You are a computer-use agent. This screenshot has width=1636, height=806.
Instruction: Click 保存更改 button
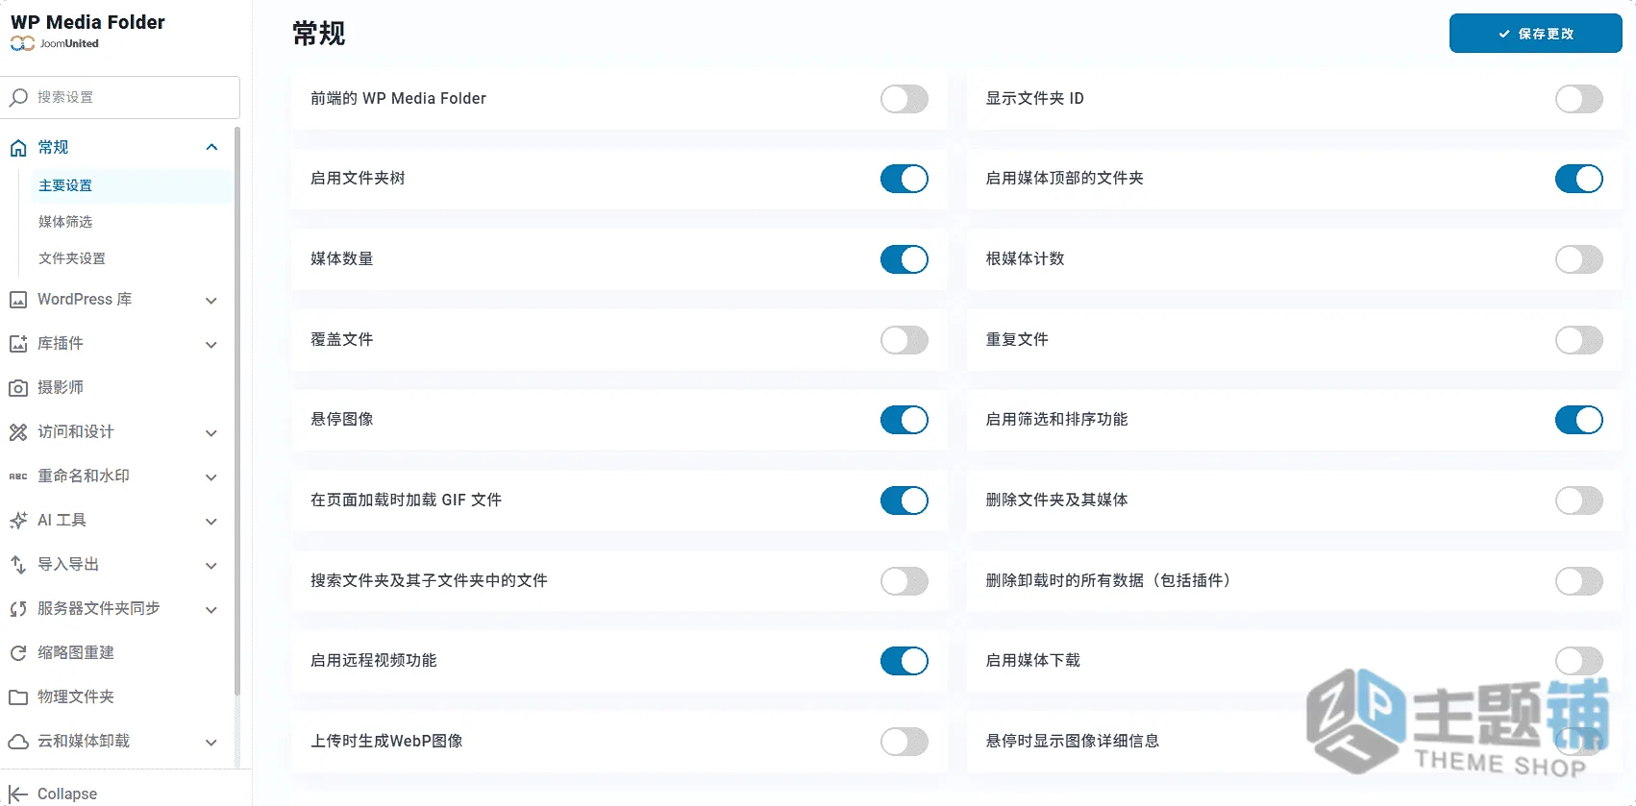[x=1536, y=34]
